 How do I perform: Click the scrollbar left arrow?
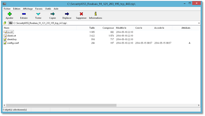tap(4, 105)
